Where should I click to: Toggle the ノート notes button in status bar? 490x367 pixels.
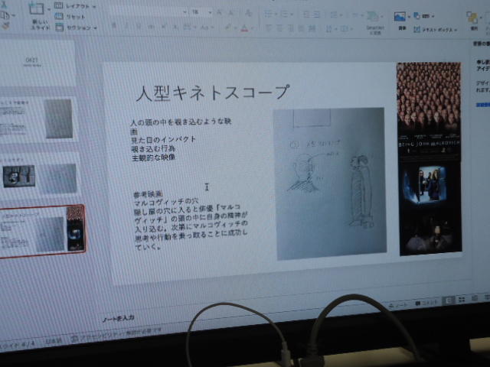coord(398,305)
